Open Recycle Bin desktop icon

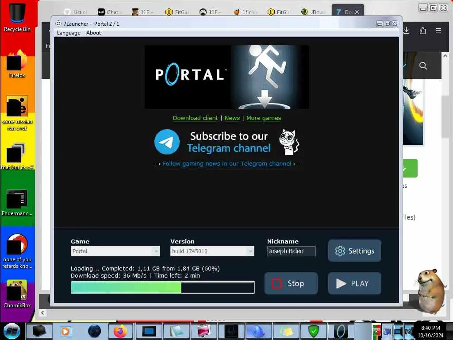pyautogui.click(x=17, y=16)
